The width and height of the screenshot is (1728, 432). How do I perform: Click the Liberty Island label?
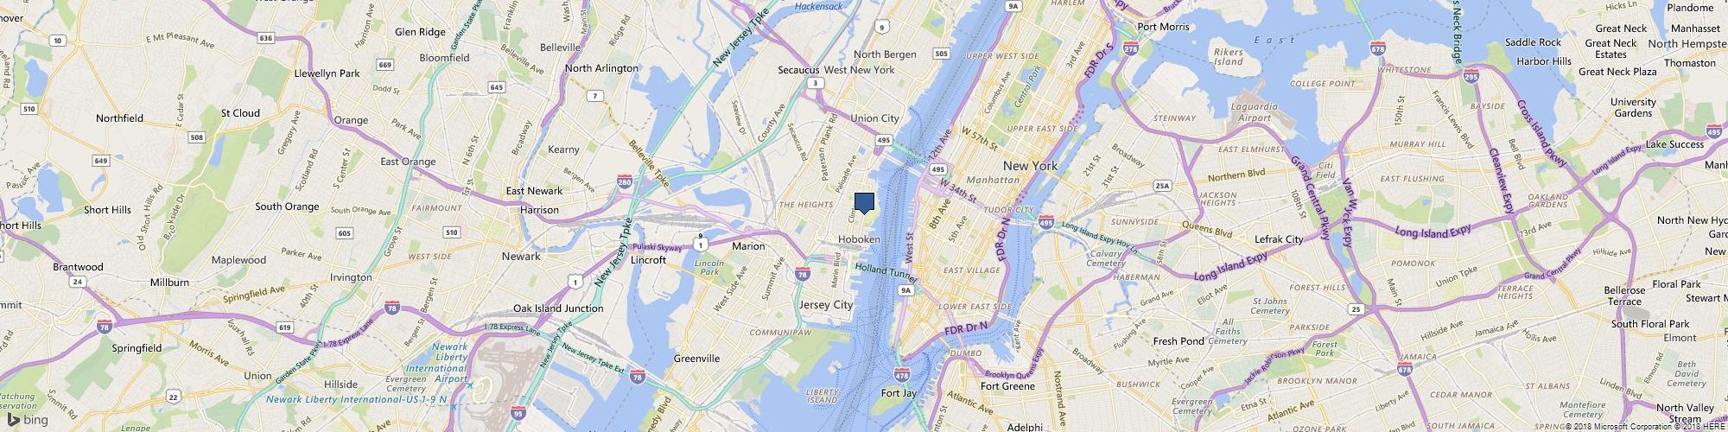821,396
